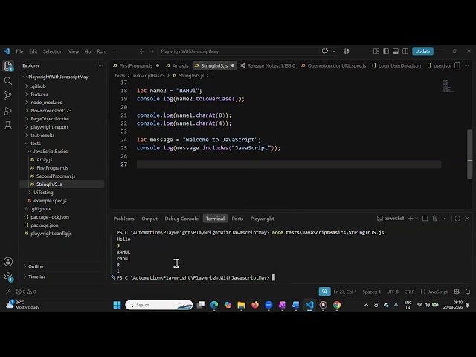Open the new terminal launch profile dropdown
Screen dimensions: 476x357
pyautogui.click(x=416, y=218)
